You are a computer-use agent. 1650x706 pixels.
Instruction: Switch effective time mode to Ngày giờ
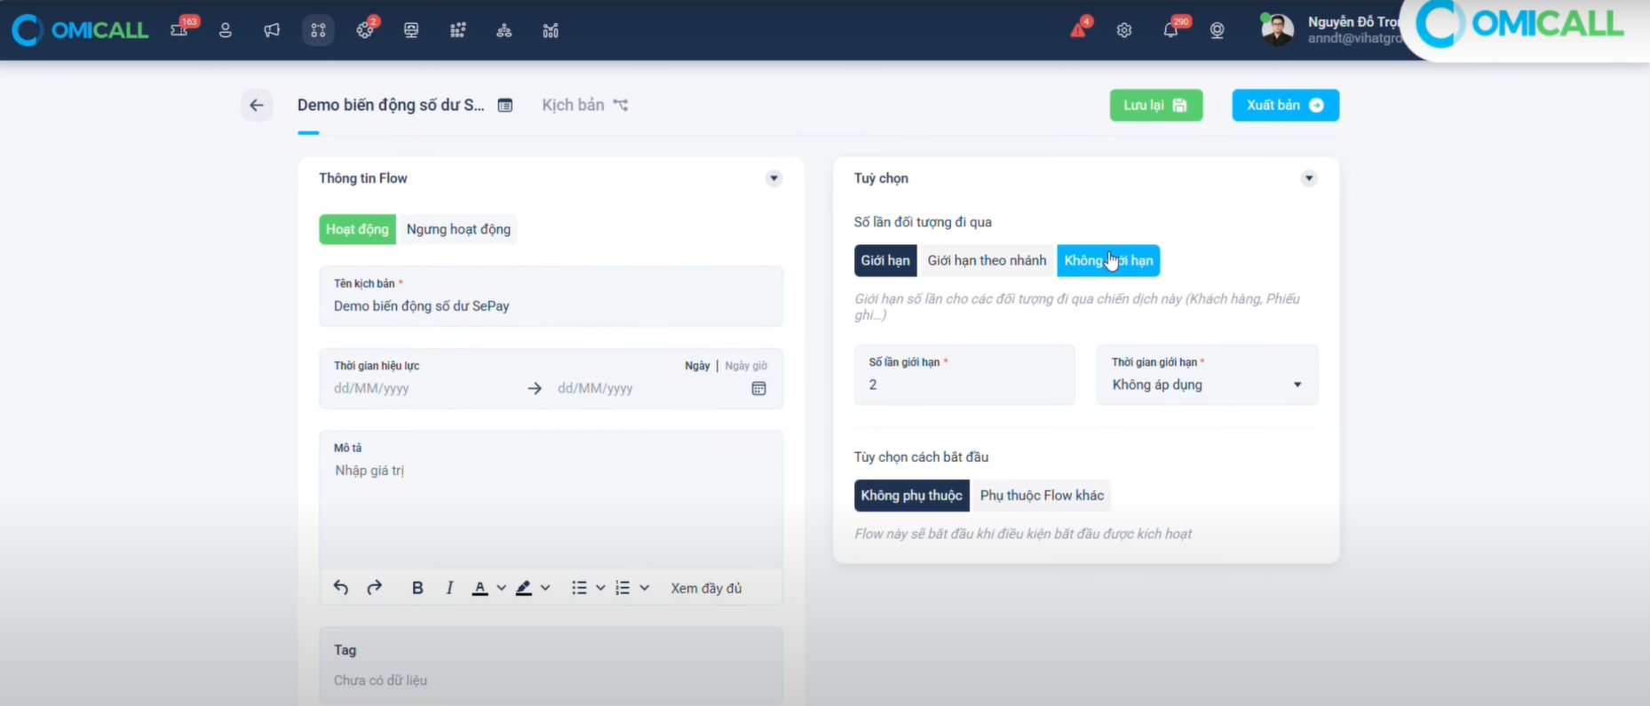tap(746, 366)
